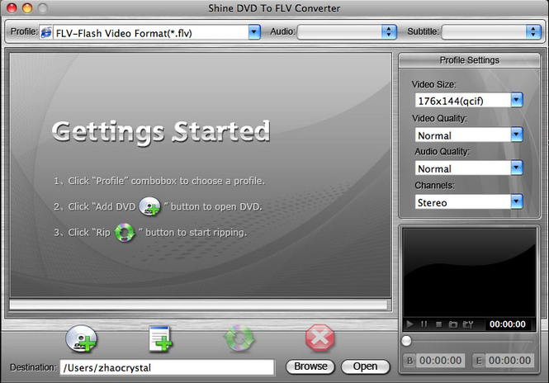Click the Add DVD disc icon

coord(81,338)
